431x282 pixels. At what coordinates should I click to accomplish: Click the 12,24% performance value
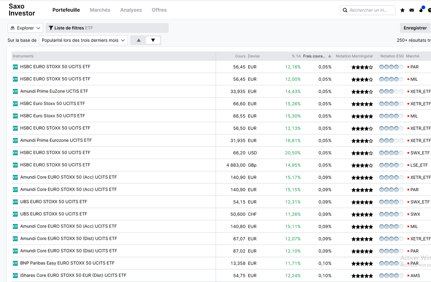tap(293, 276)
